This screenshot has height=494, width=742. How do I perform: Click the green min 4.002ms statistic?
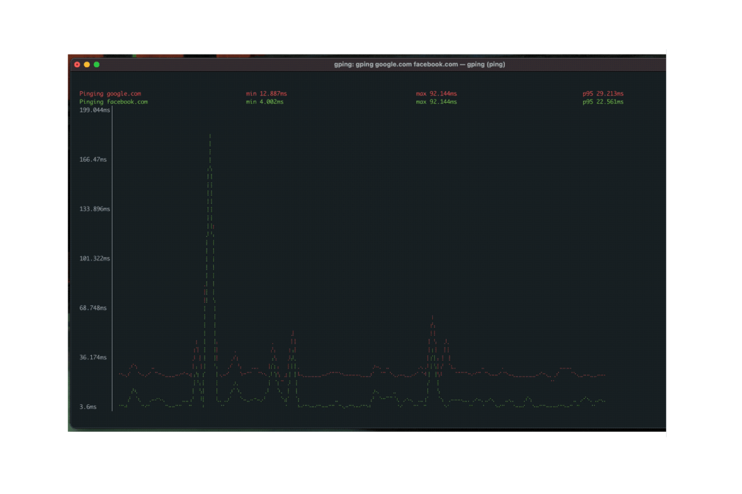(x=264, y=101)
